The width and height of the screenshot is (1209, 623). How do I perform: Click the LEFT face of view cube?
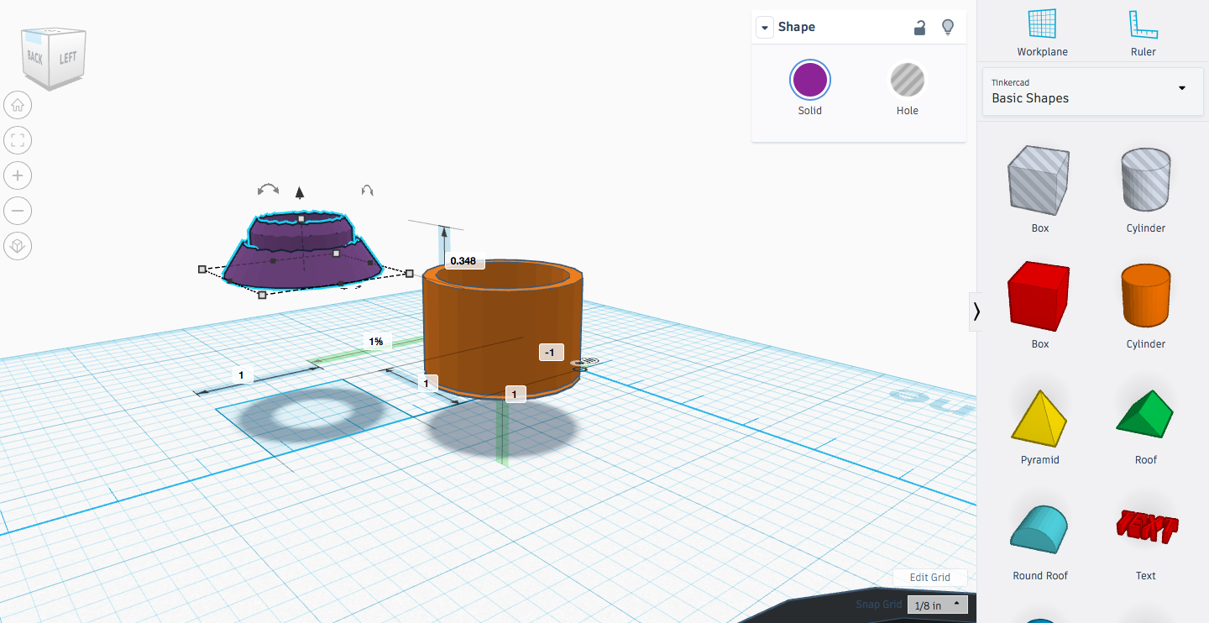click(68, 58)
